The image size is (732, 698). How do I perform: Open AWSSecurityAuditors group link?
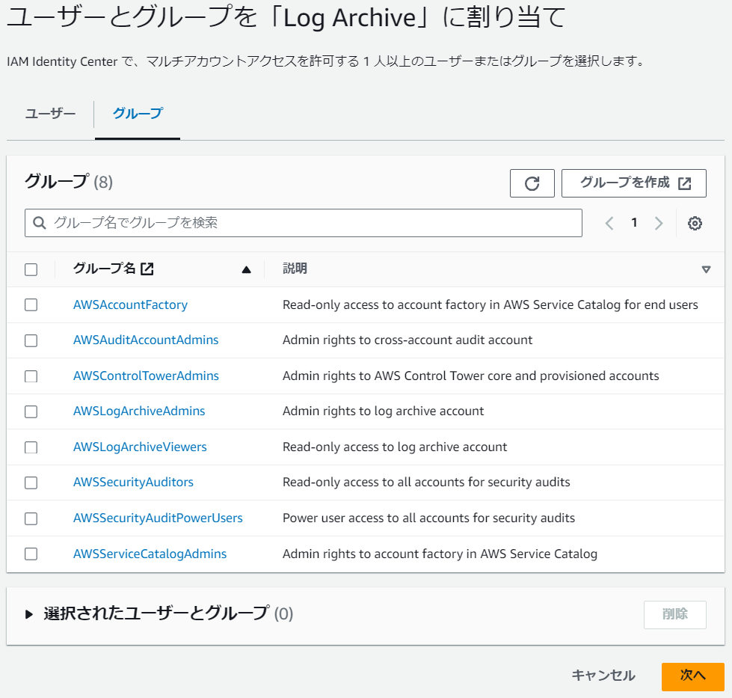tap(133, 482)
